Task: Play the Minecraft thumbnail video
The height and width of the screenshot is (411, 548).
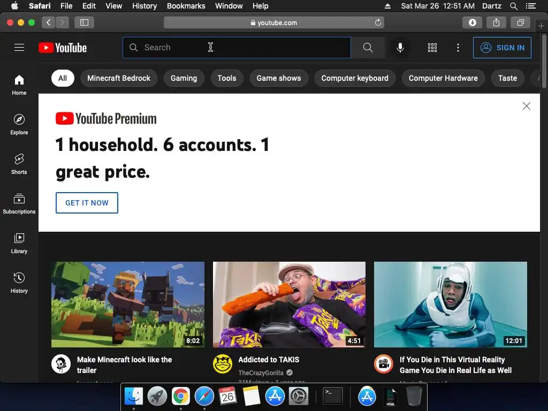Action: tap(128, 305)
